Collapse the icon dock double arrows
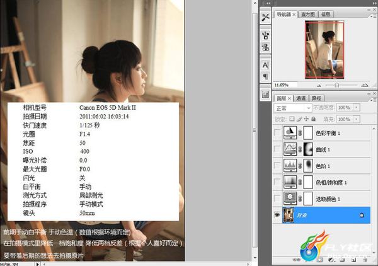378x266 pixels. (x=268, y=3)
